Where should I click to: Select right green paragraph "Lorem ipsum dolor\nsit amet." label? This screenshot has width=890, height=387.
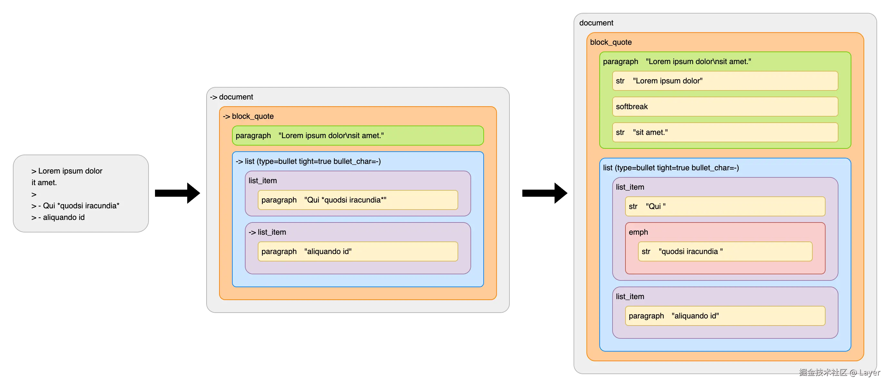point(676,61)
